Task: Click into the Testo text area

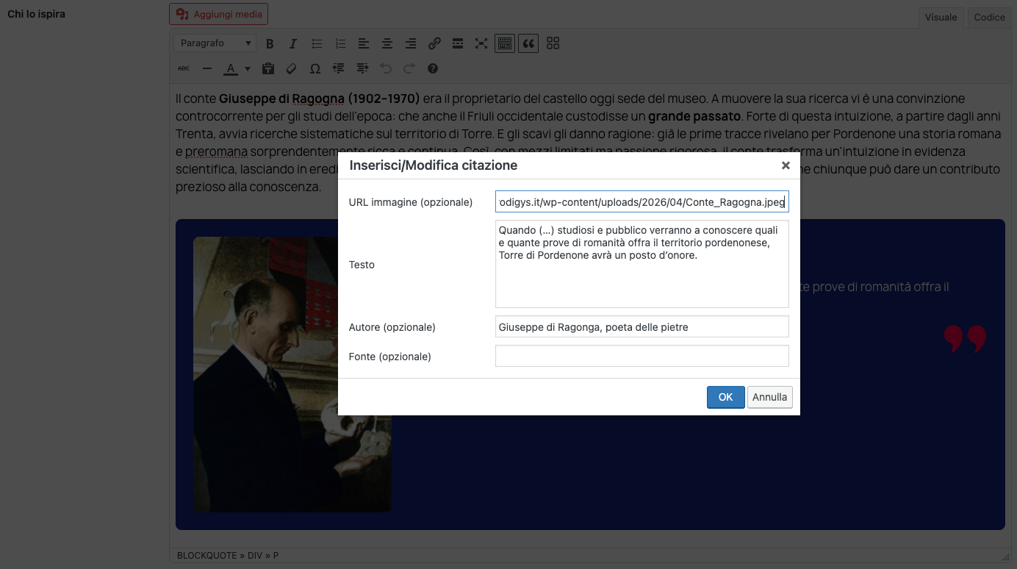Action: (x=642, y=264)
